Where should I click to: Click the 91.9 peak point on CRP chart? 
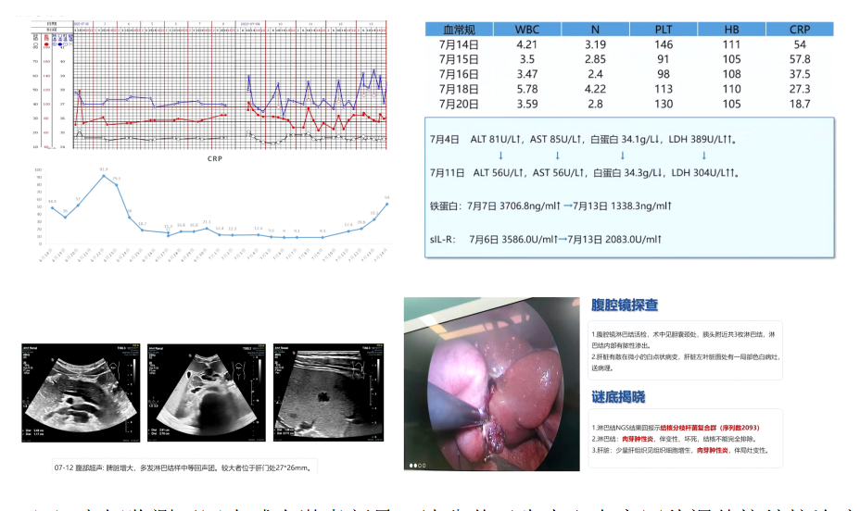click(104, 175)
